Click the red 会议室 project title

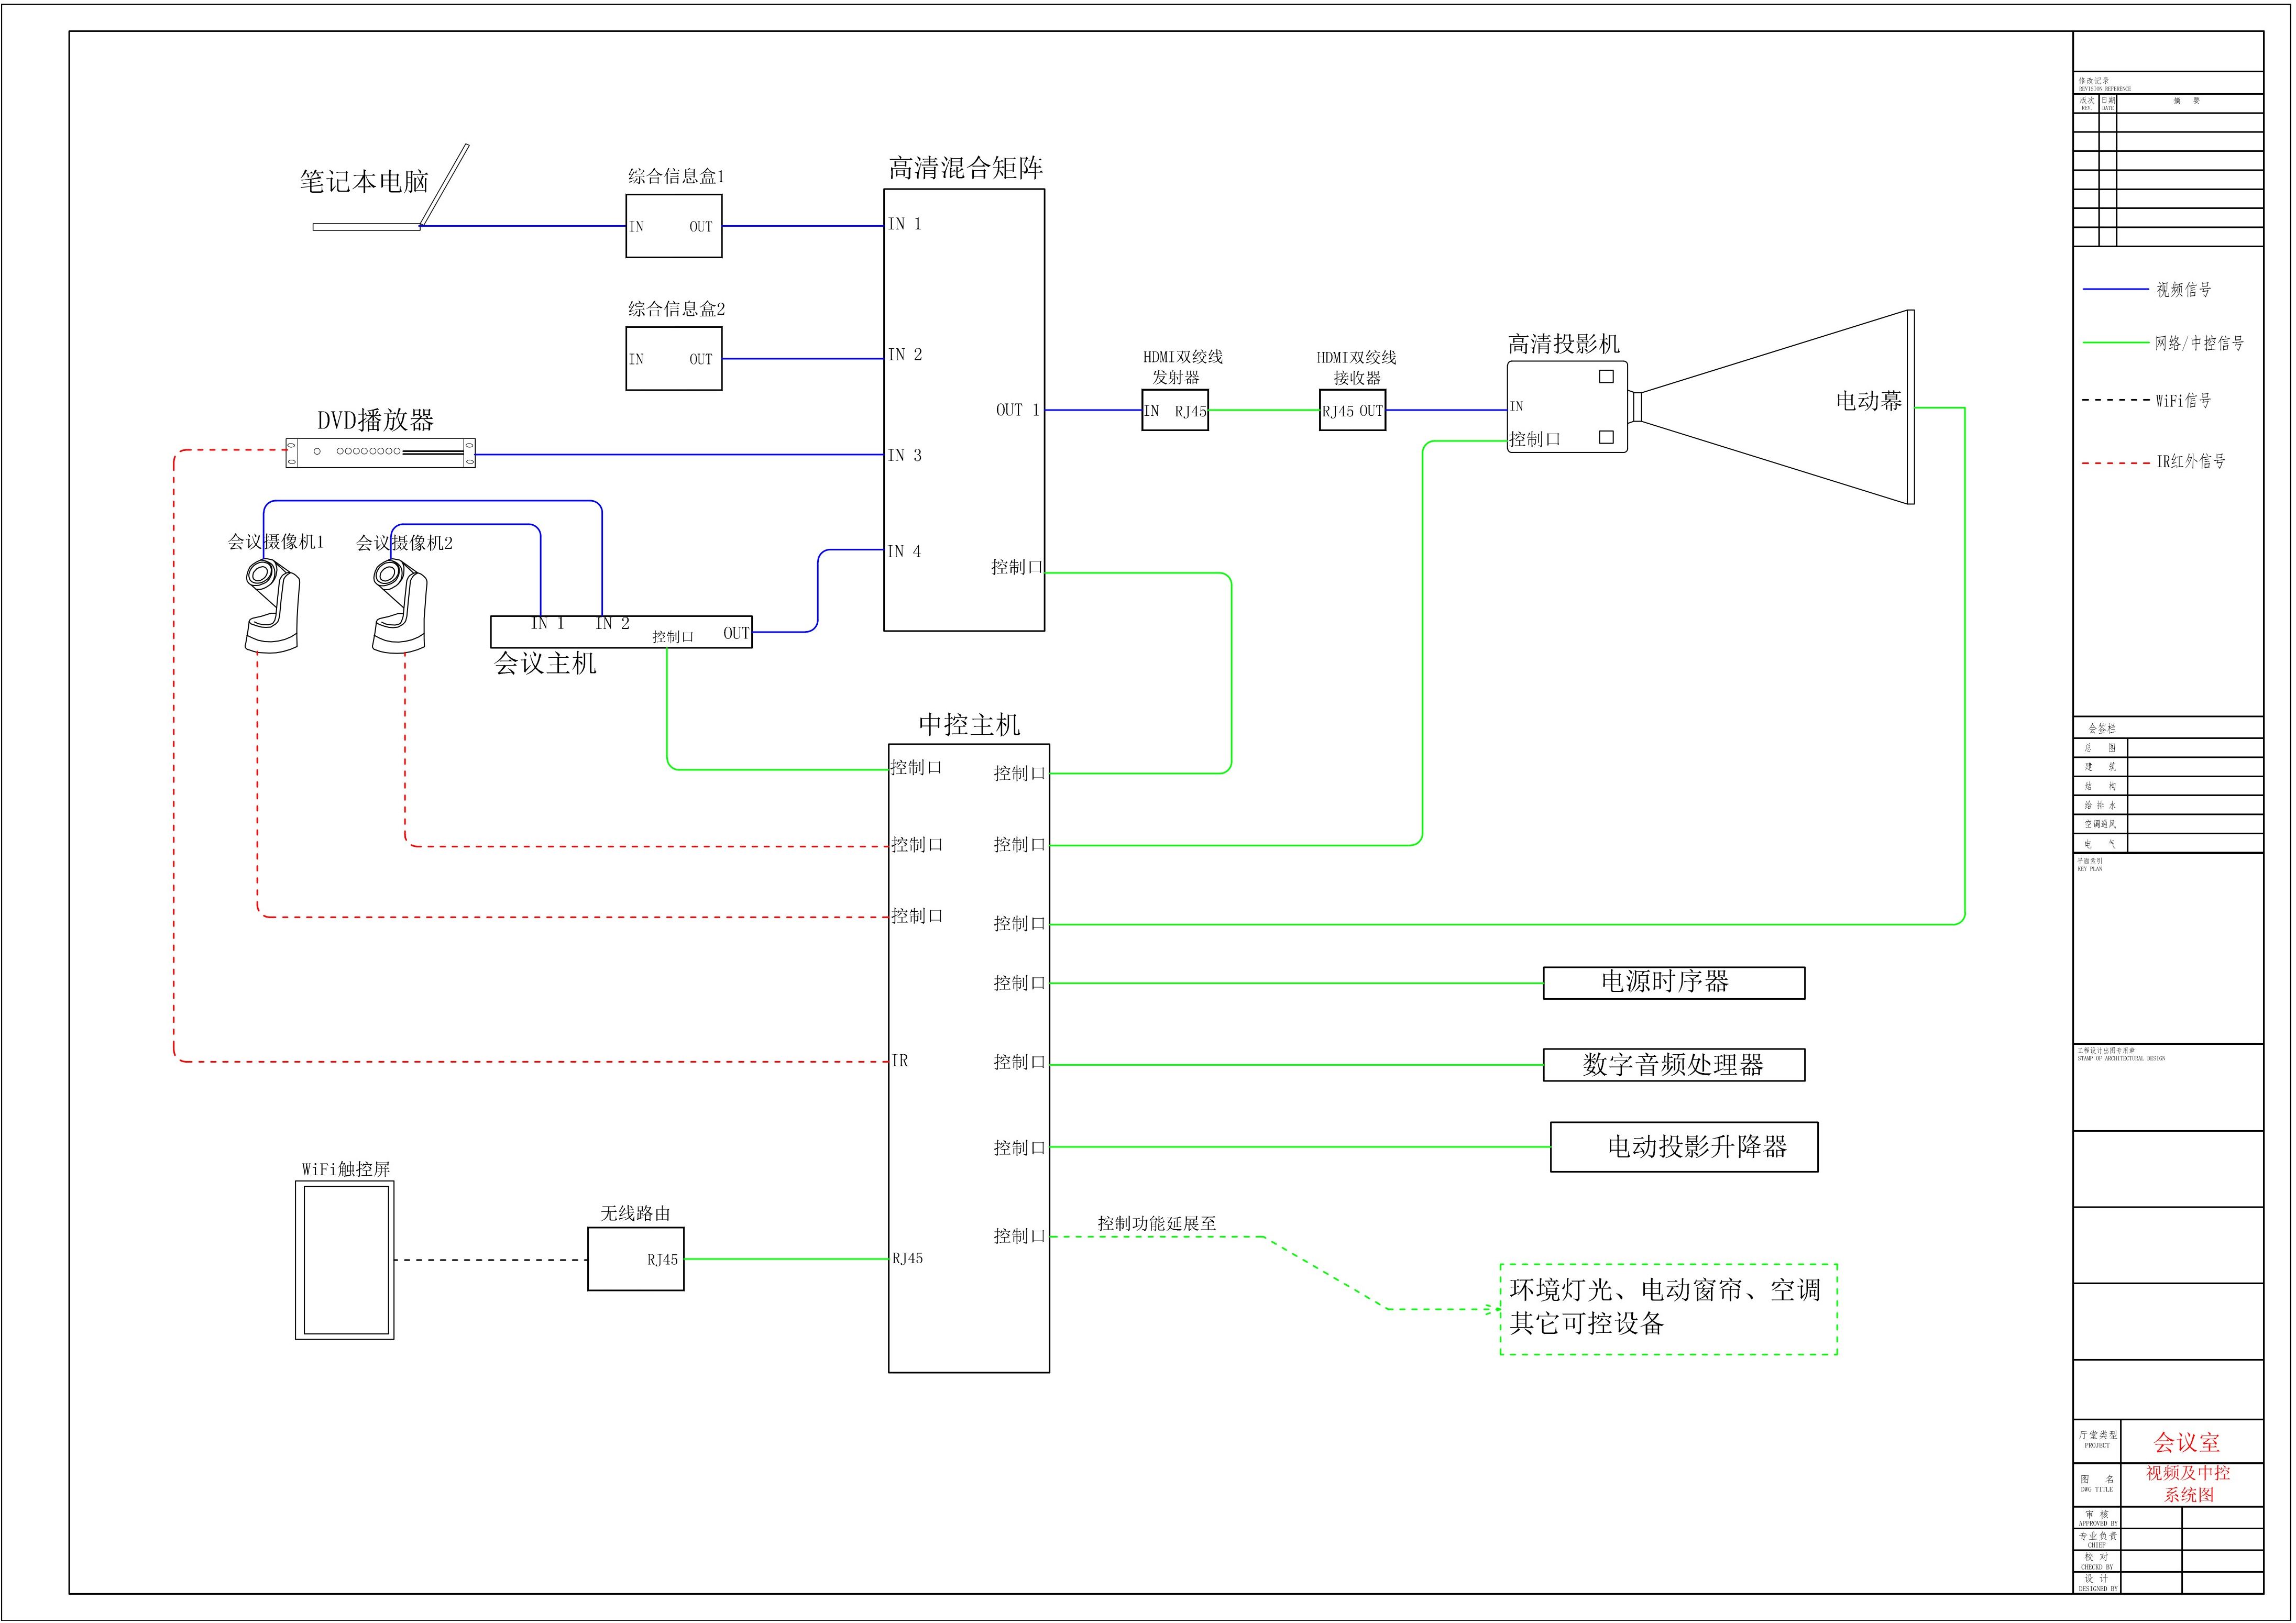pos(2187,1442)
